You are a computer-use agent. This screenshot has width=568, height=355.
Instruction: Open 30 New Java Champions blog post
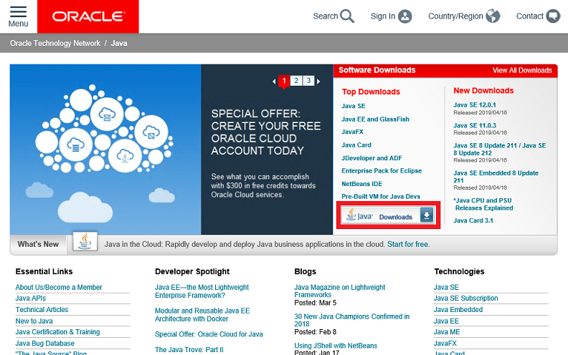[x=351, y=321]
